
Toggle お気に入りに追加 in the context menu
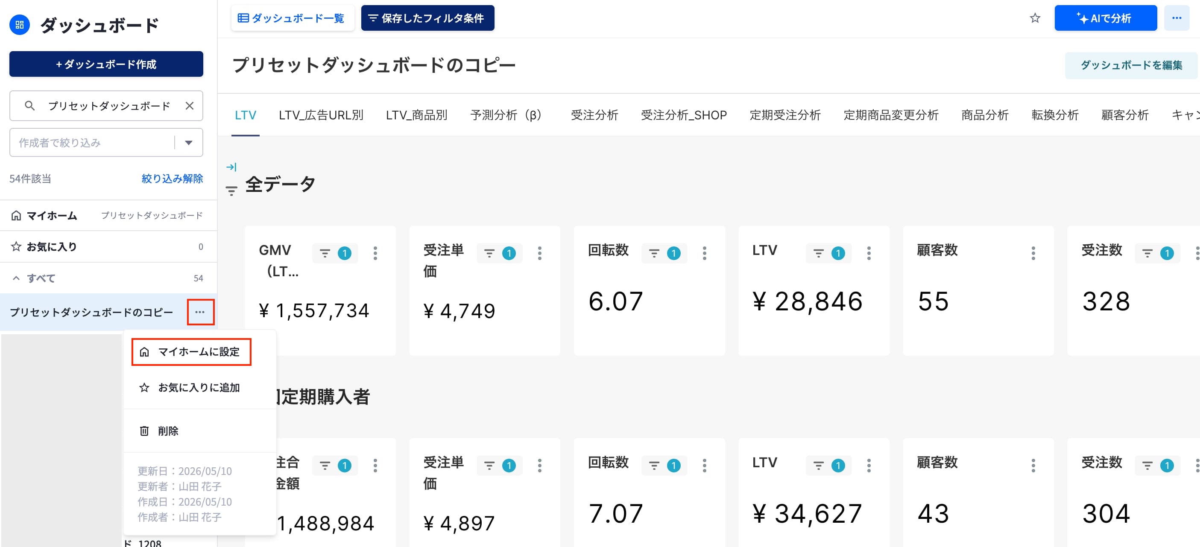tap(190, 388)
